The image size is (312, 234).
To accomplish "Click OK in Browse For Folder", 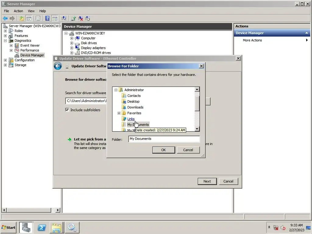I will 164,150.
